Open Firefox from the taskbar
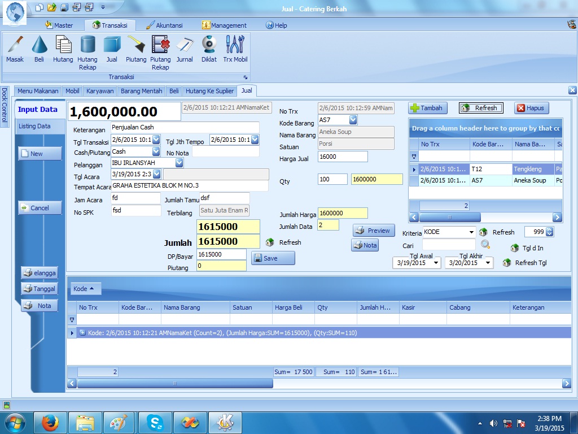The height and width of the screenshot is (434, 578). tap(50, 422)
